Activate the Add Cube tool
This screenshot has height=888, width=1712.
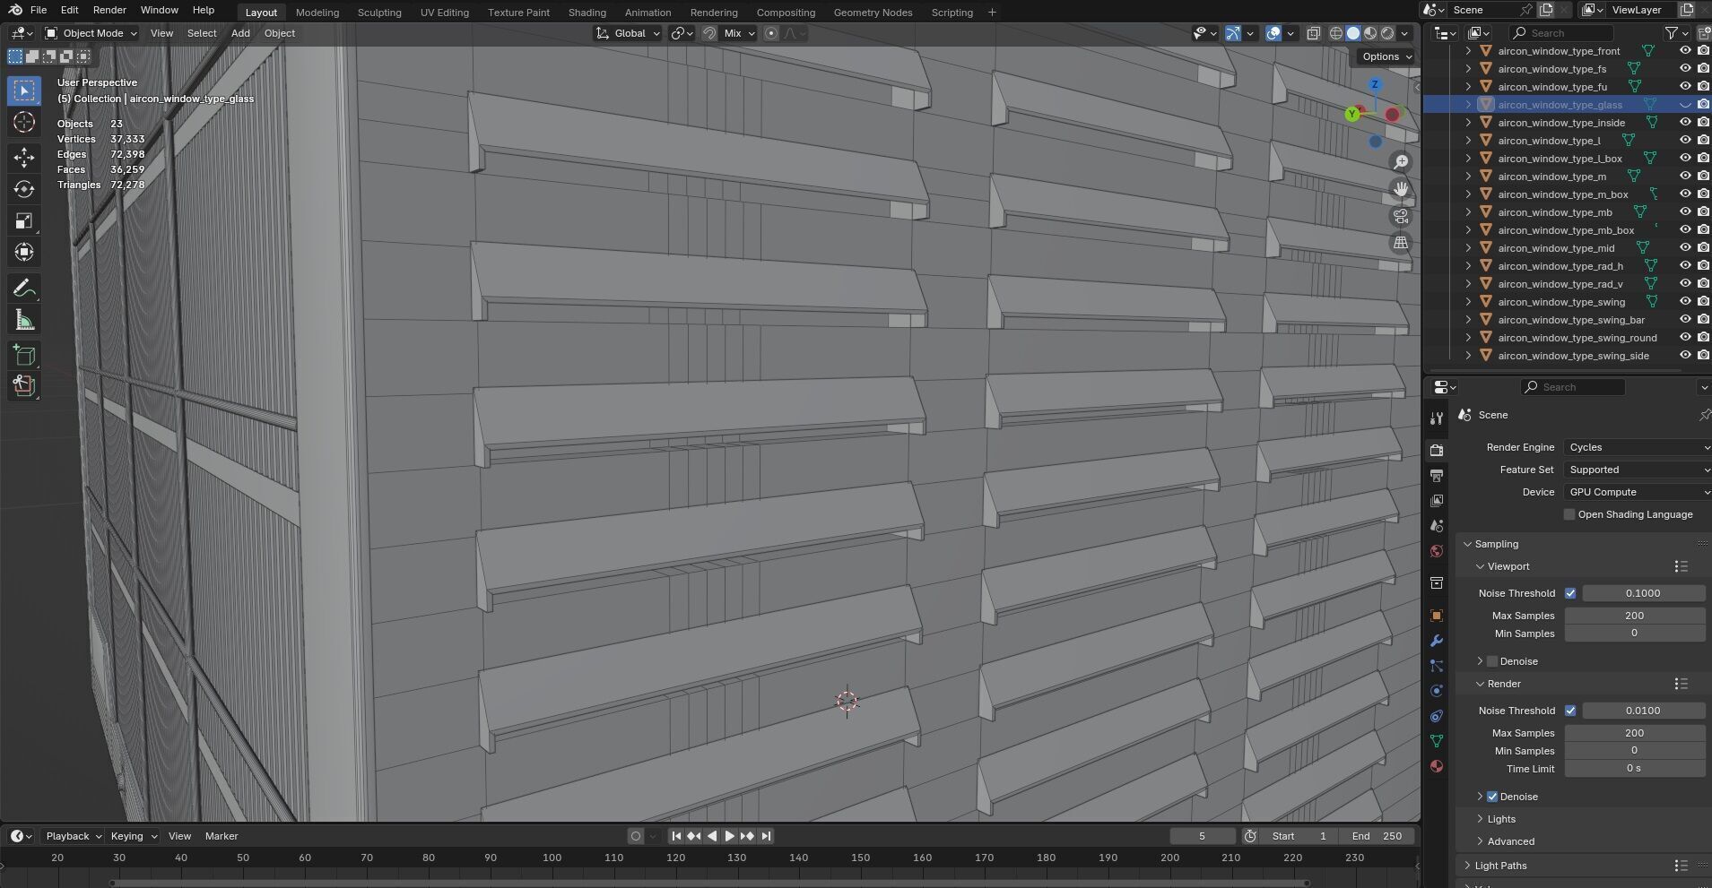click(24, 356)
